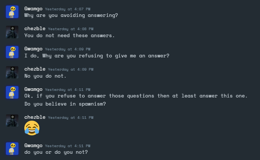The height and width of the screenshot is (160, 260).
Task: Click the 'Yesterday at 4:07 PM' timestamp
Action: pyautogui.click(x=68, y=9)
